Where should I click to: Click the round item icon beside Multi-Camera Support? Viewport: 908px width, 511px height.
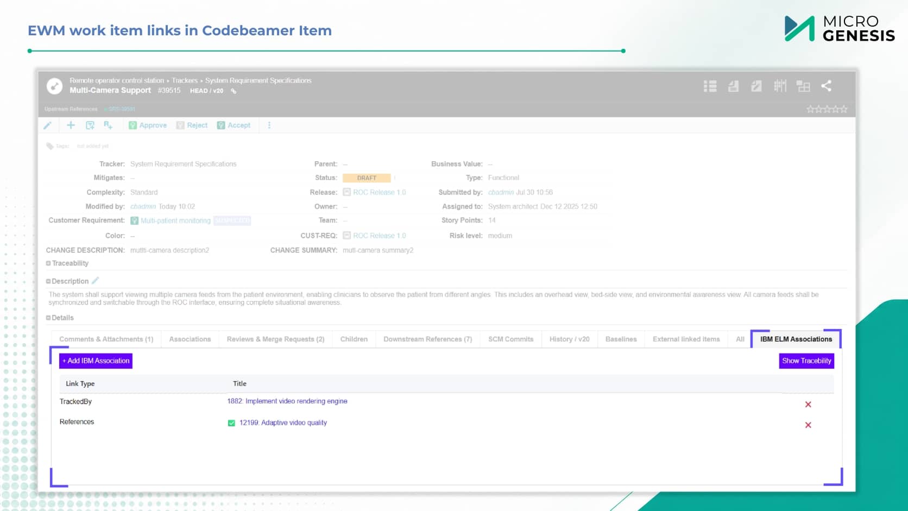click(x=54, y=86)
